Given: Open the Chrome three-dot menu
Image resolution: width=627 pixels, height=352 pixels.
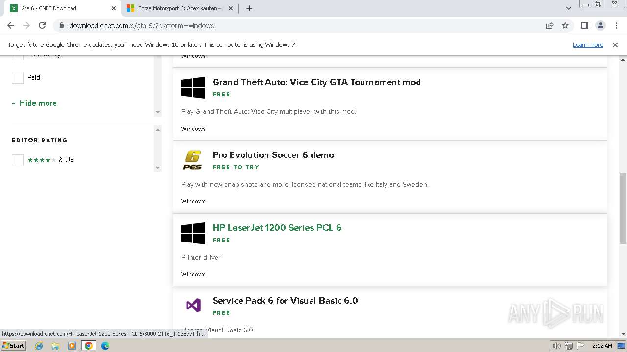Looking at the screenshot, I should click(x=616, y=25).
